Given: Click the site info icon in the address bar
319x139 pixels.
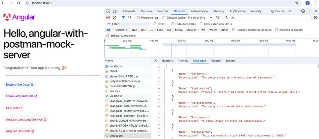Looking at the screenshot, I should 28,3.
